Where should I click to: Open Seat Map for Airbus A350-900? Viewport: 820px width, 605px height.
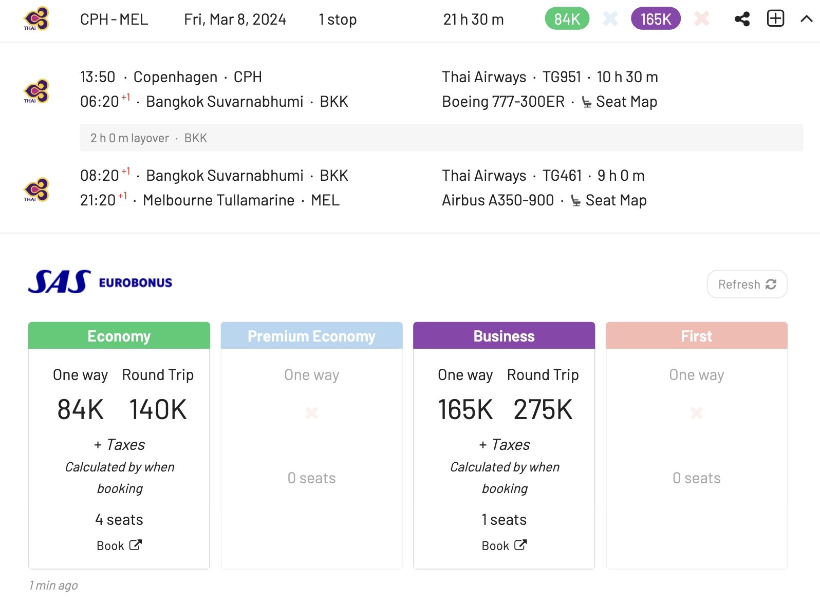616,200
